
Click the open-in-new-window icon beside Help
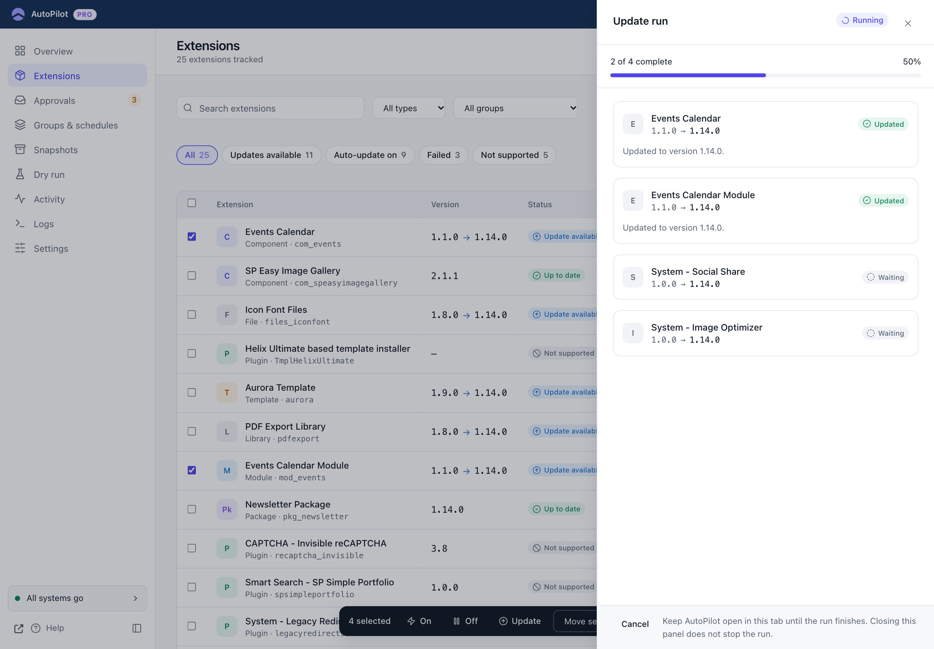(19, 628)
